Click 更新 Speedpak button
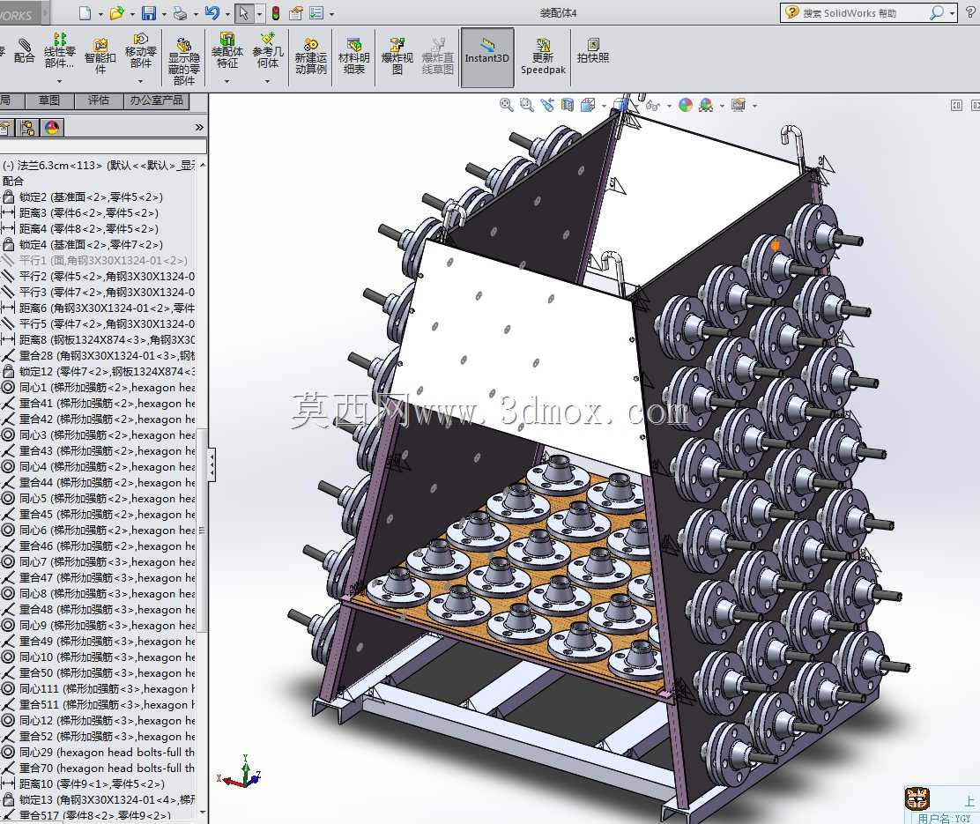Viewport: 980px width, 824px height. tap(543, 55)
